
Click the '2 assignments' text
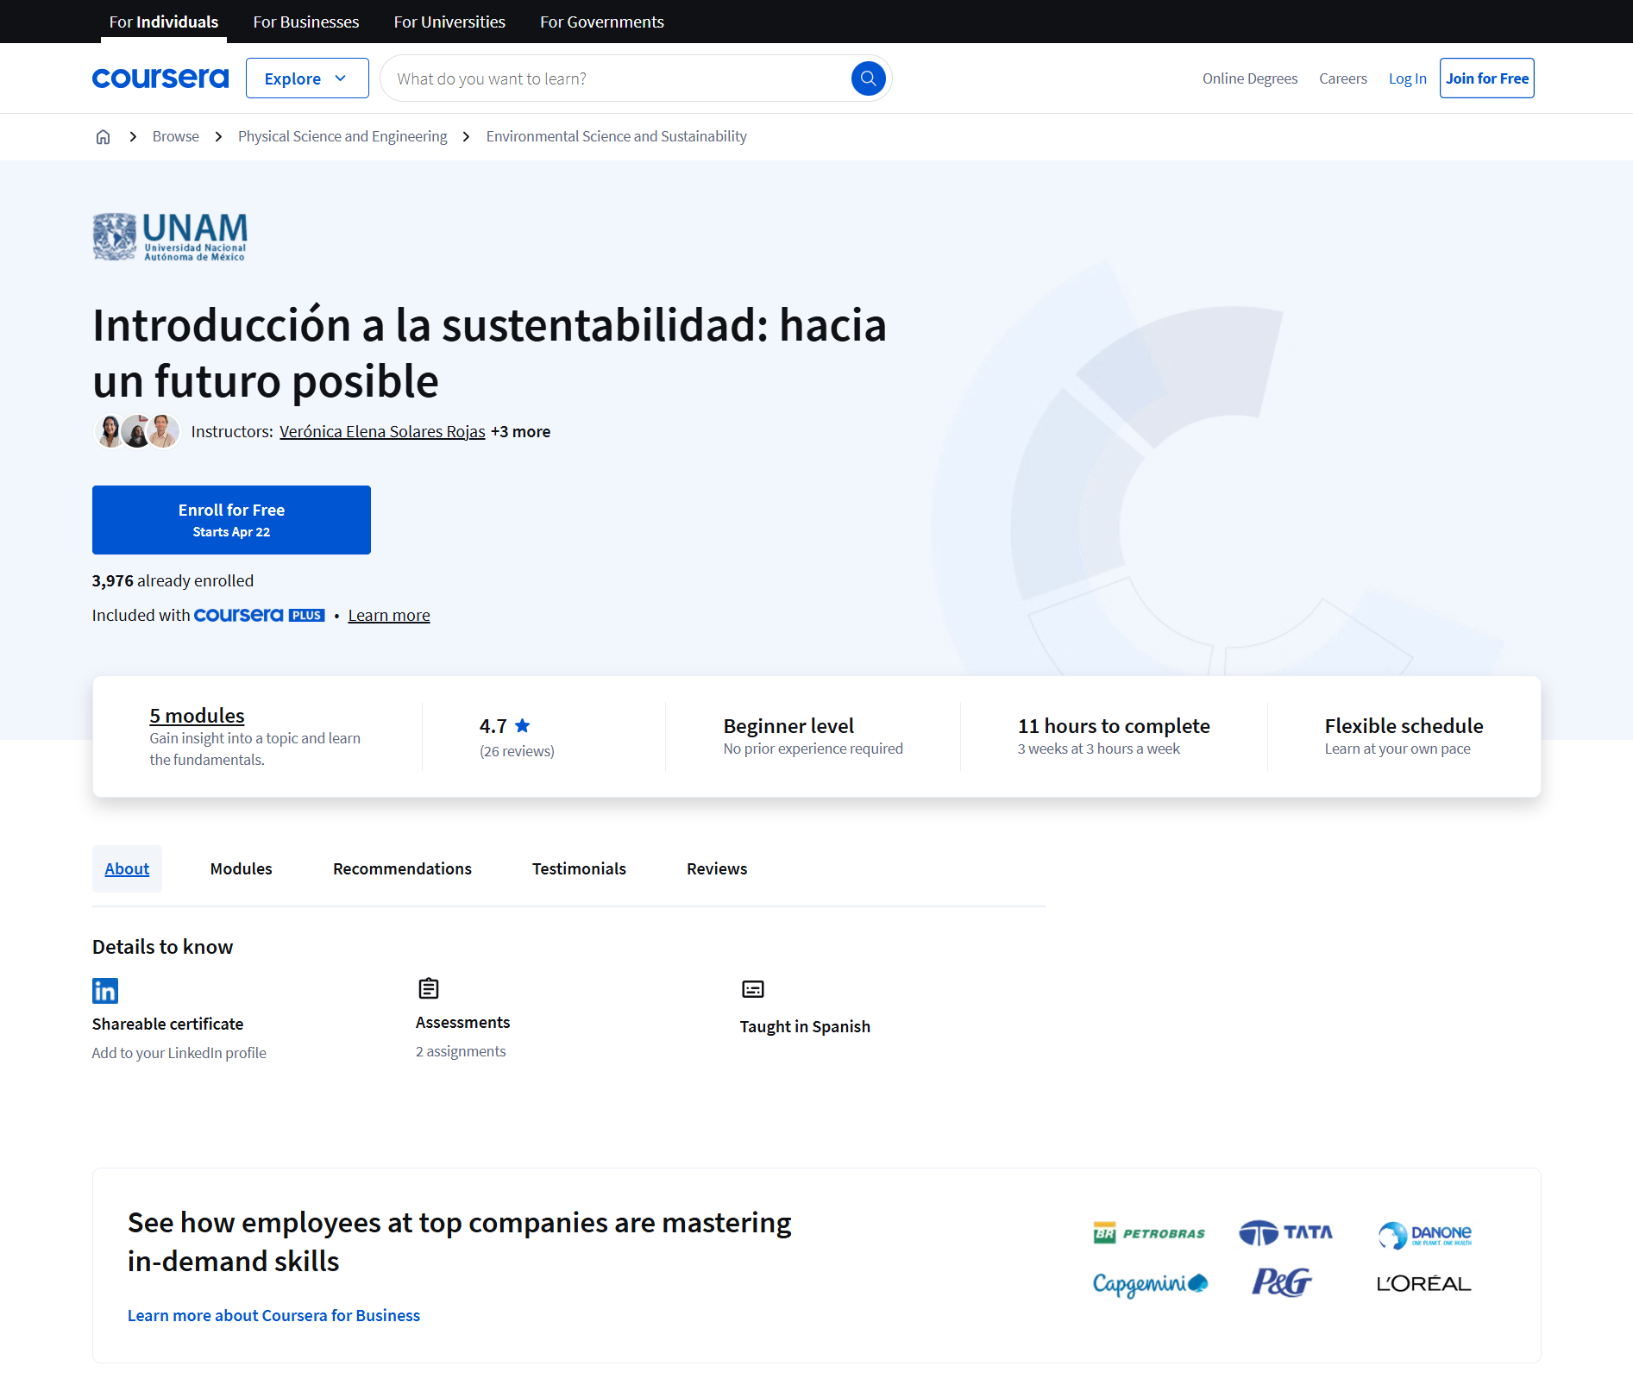[x=461, y=1051]
